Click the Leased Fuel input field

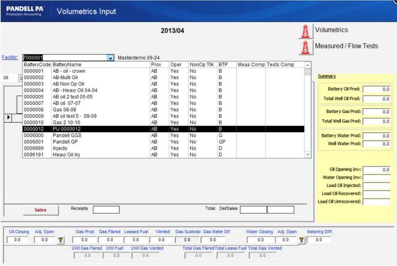click(136, 240)
